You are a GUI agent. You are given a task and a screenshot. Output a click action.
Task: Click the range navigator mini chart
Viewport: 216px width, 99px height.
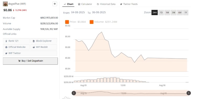[131, 93]
